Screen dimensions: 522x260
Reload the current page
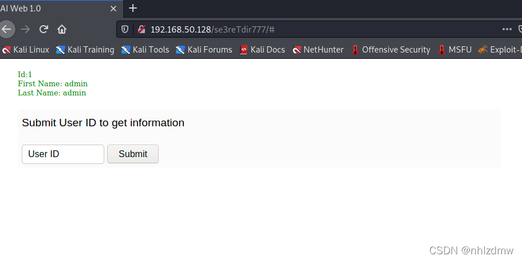click(44, 29)
